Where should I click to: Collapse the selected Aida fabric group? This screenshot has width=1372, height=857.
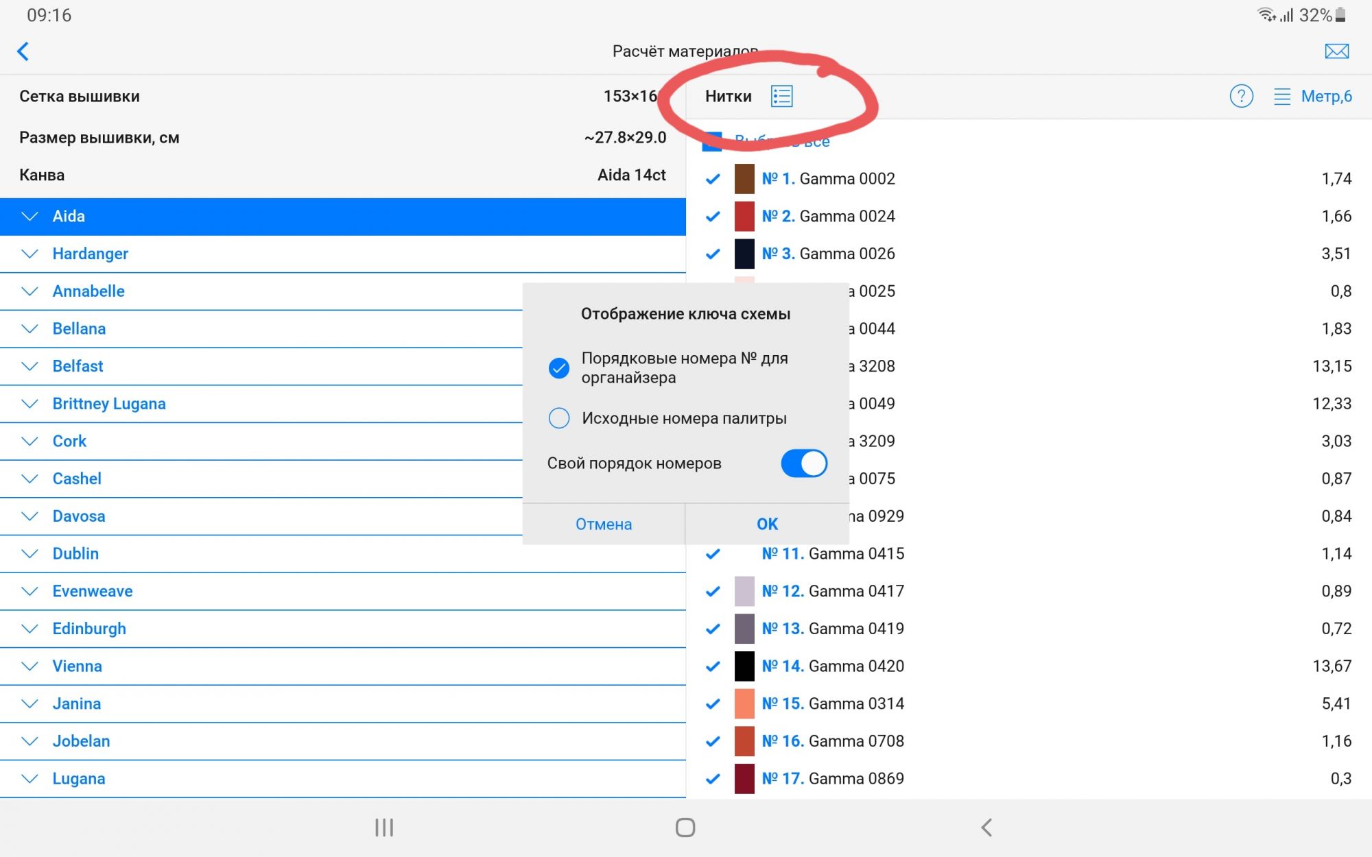[29, 217]
